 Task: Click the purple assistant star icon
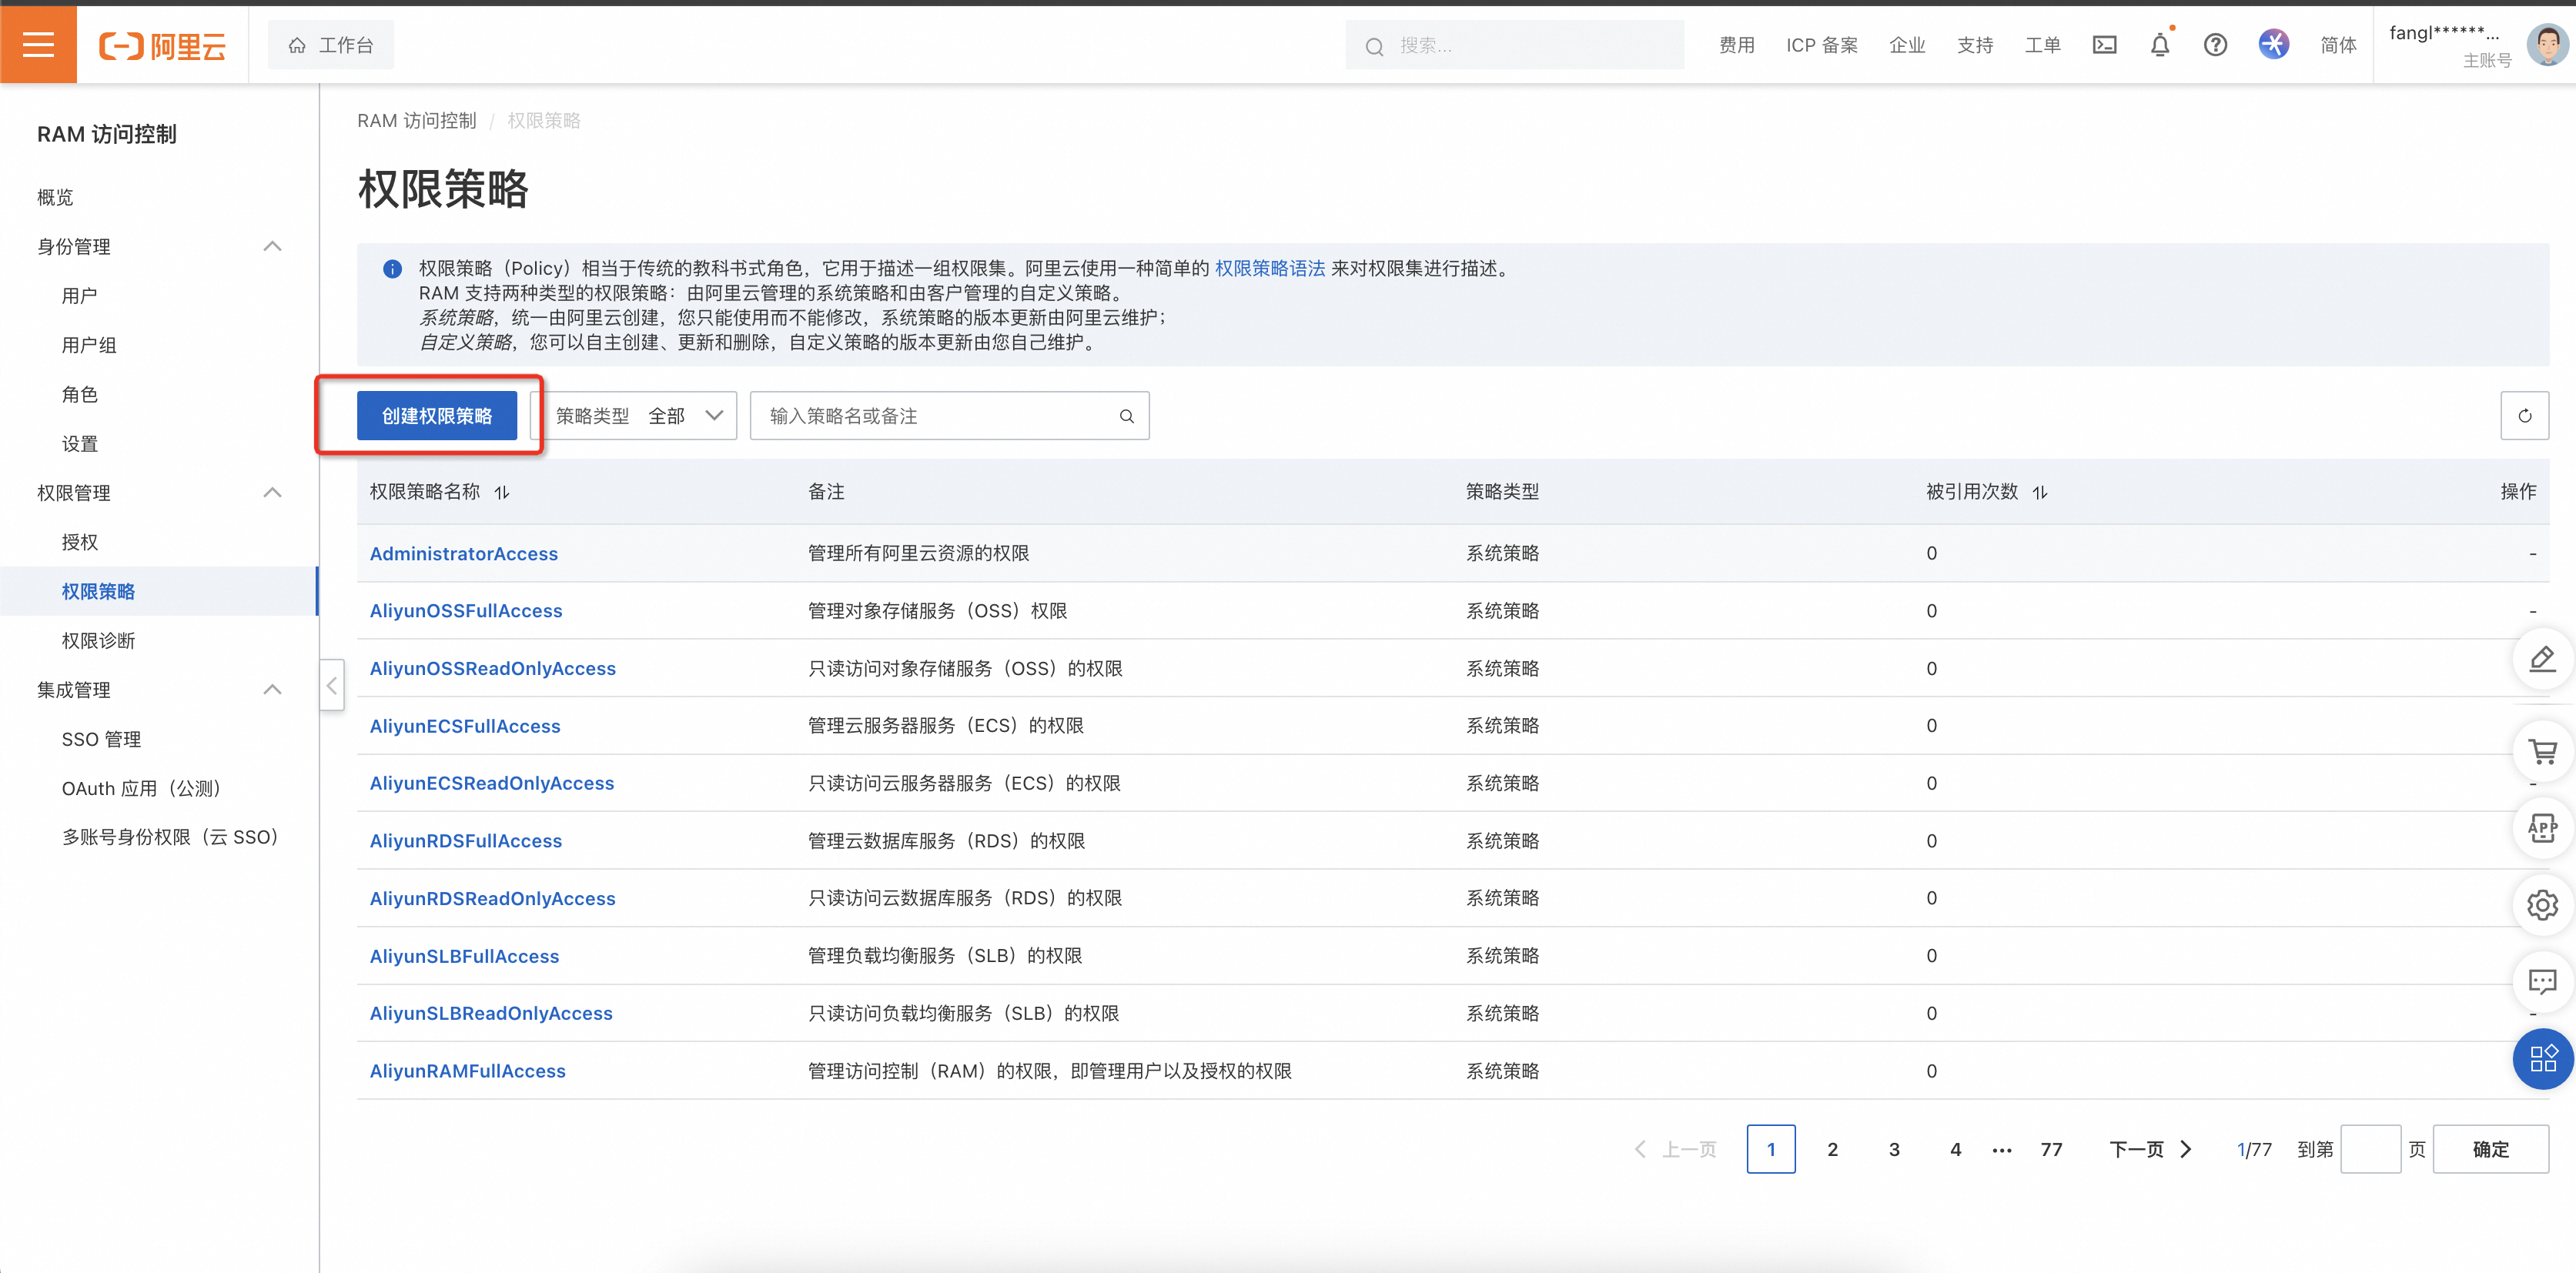click(x=2274, y=44)
